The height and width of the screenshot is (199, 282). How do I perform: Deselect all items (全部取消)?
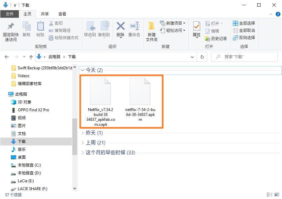pyautogui.click(x=244, y=31)
